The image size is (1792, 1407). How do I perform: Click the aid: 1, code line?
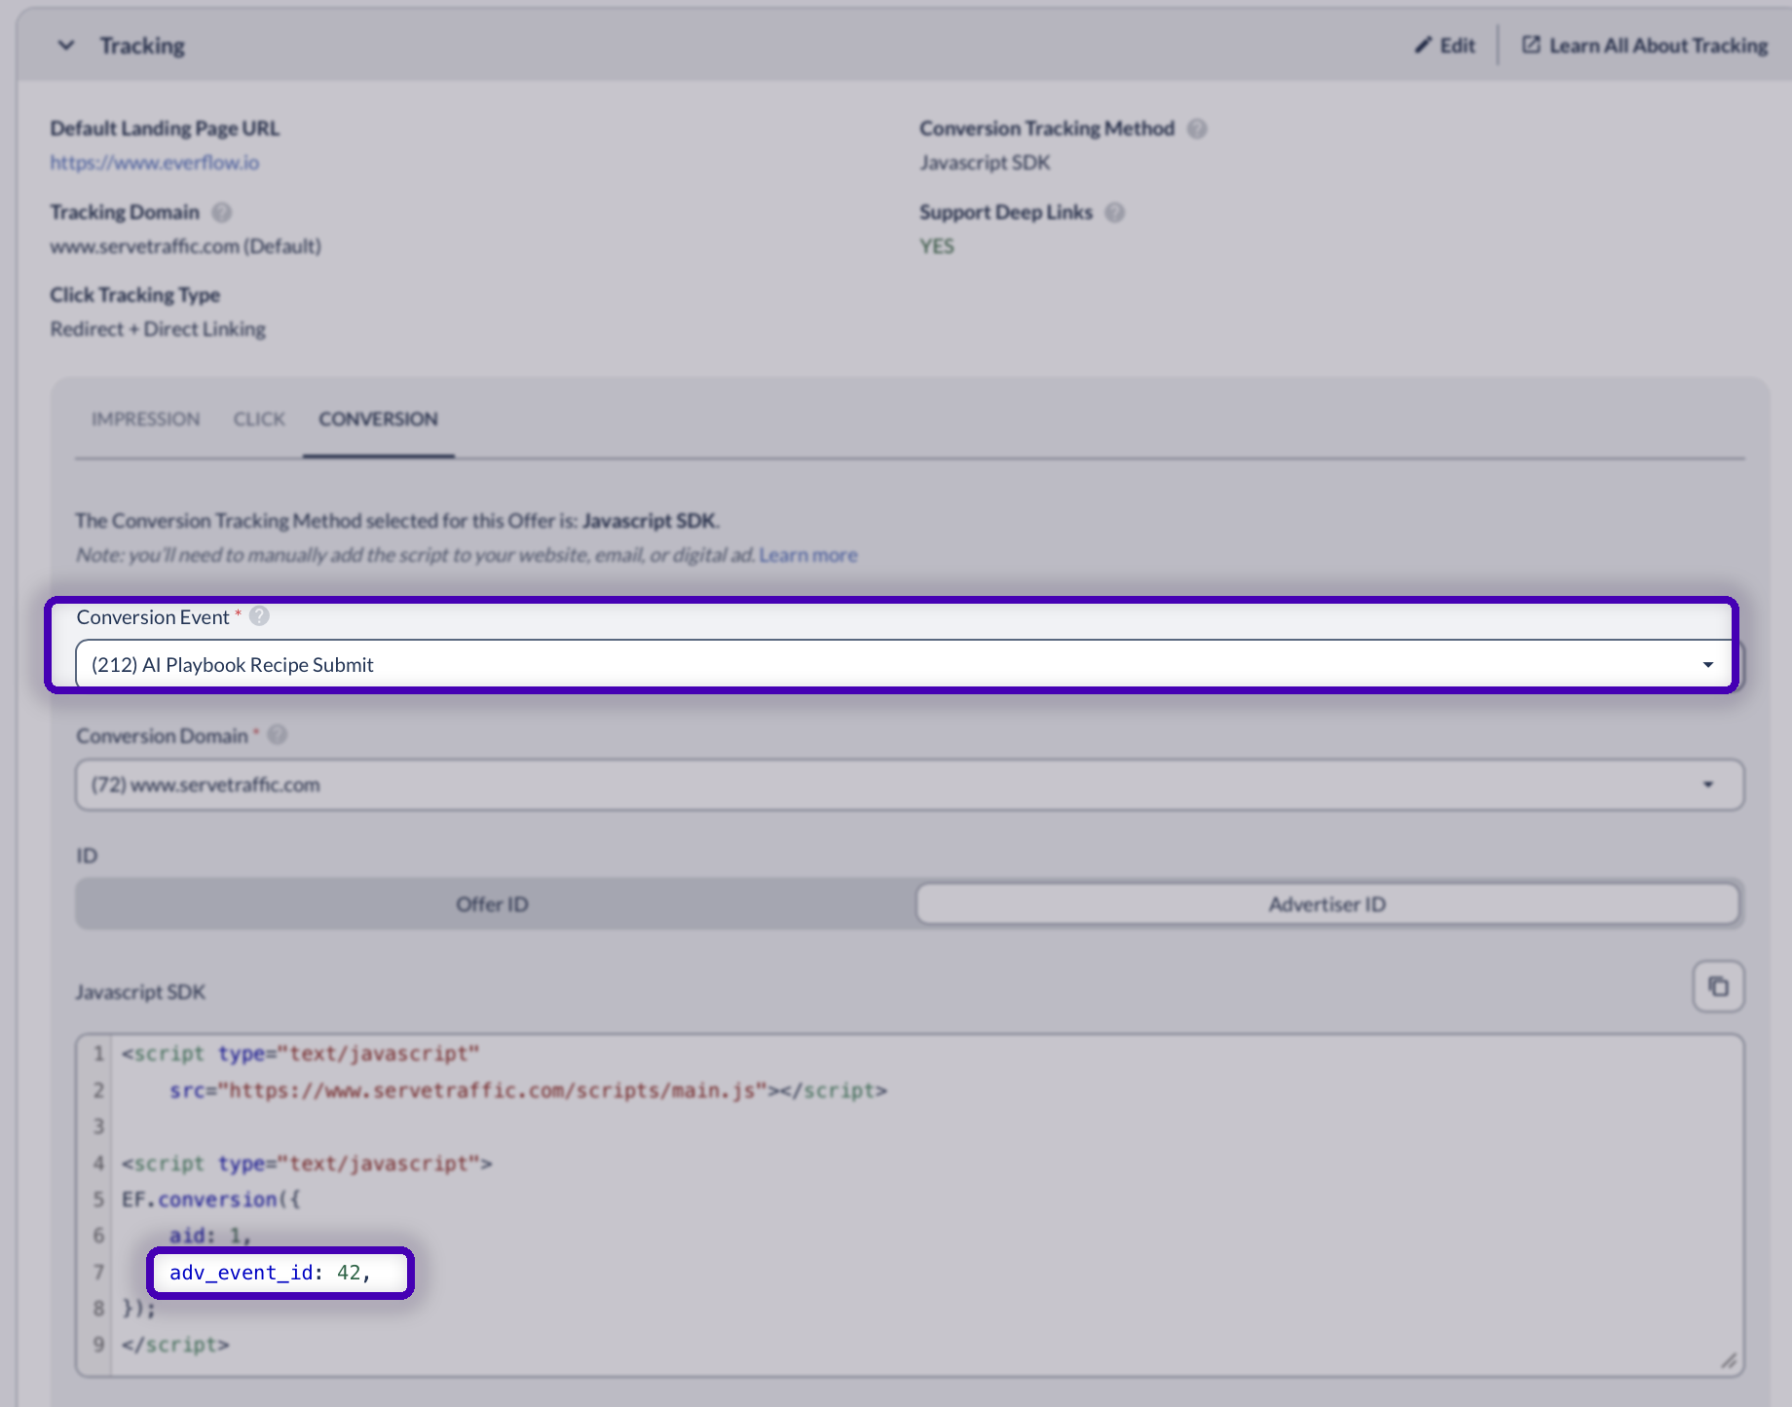pyautogui.click(x=210, y=1236)
